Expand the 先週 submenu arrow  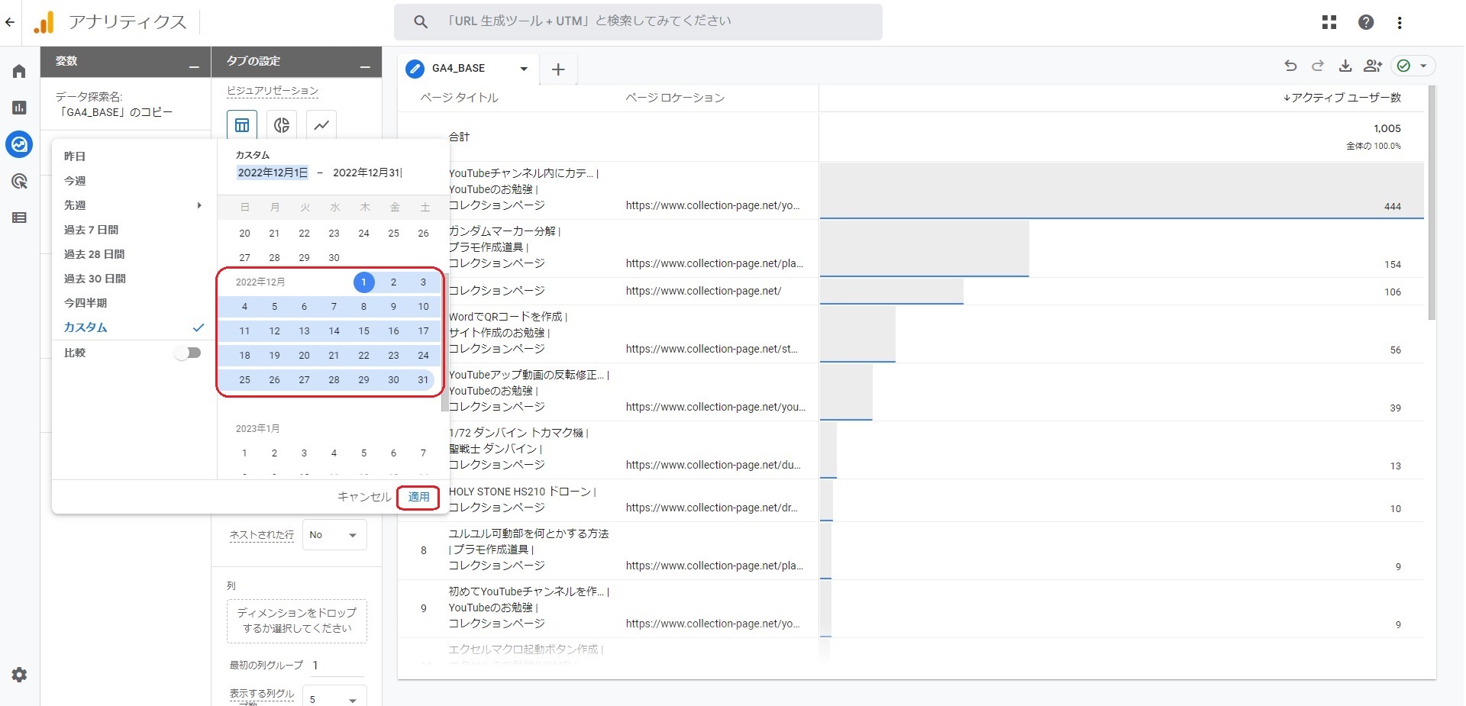[x=199, y=205]
